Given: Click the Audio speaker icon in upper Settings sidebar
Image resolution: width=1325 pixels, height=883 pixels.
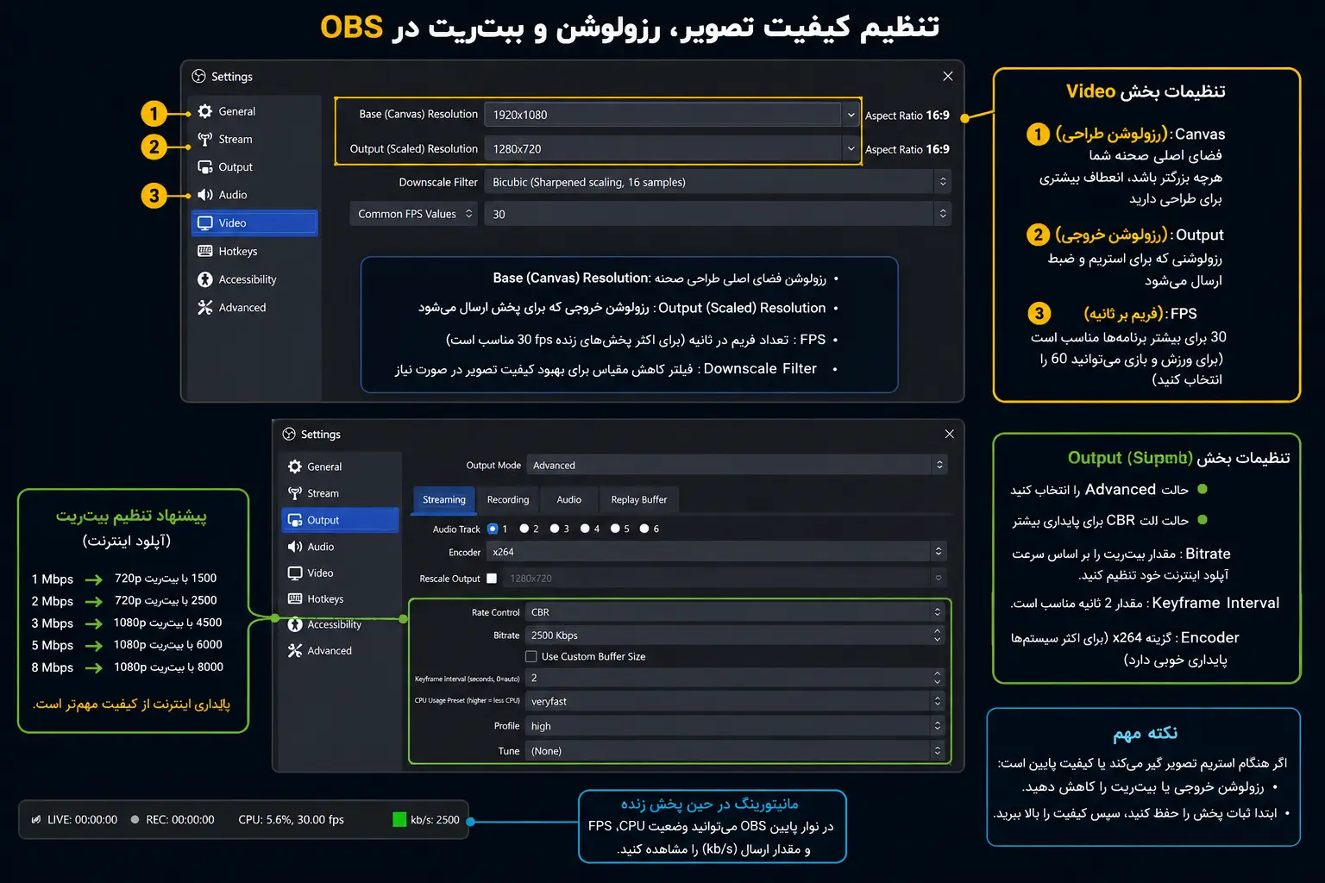Looking at the screenshot, I should click(204, 195).
